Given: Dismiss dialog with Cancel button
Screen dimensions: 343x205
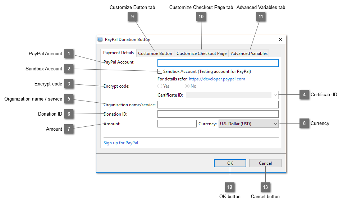Looking at the screenshot, I should click(265, 163).
